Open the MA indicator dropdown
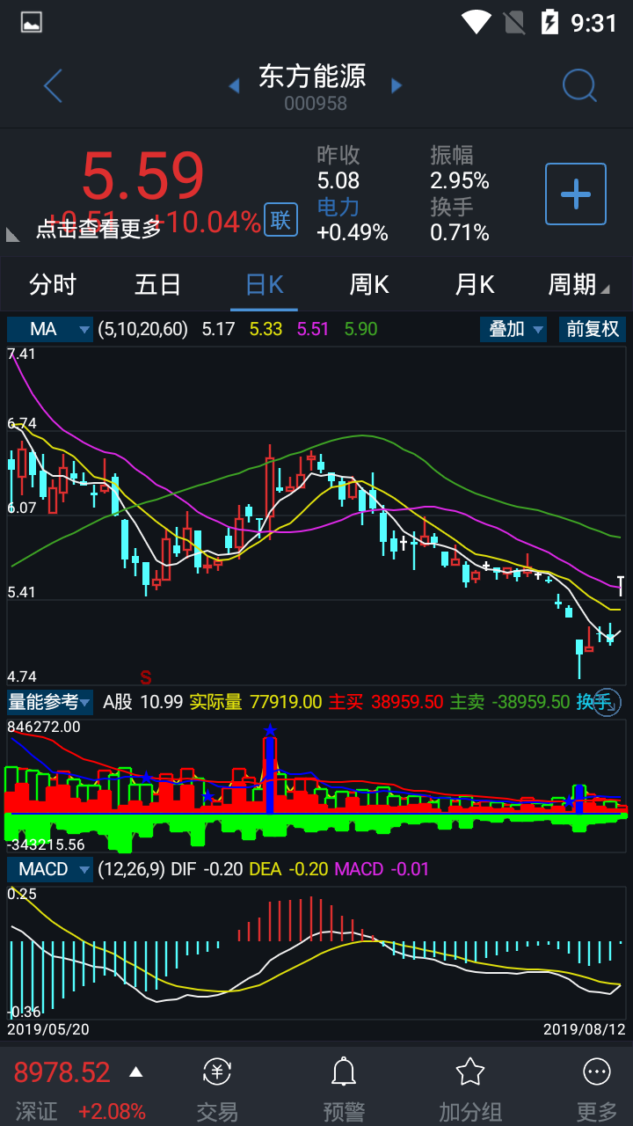Screen dimensions: 633x1126 (50, 329)
